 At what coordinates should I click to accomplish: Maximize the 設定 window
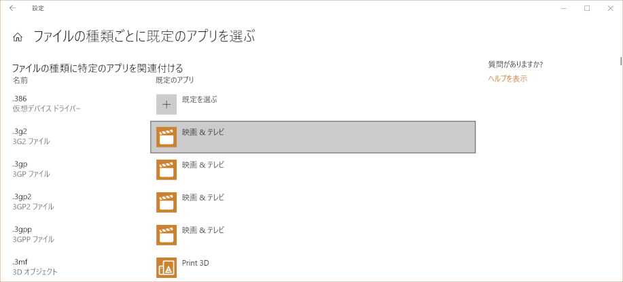(587, 8)
